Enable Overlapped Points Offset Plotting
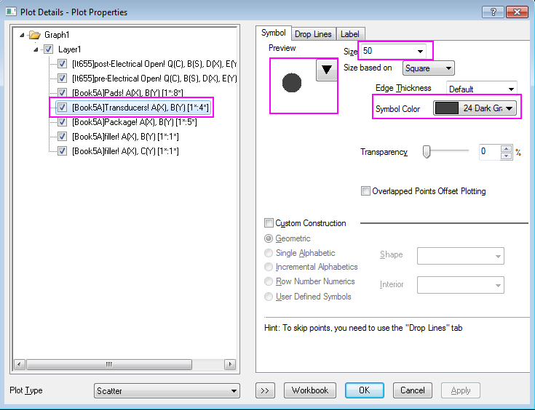This screenshot has height=410, width=535. coord(366,191)
